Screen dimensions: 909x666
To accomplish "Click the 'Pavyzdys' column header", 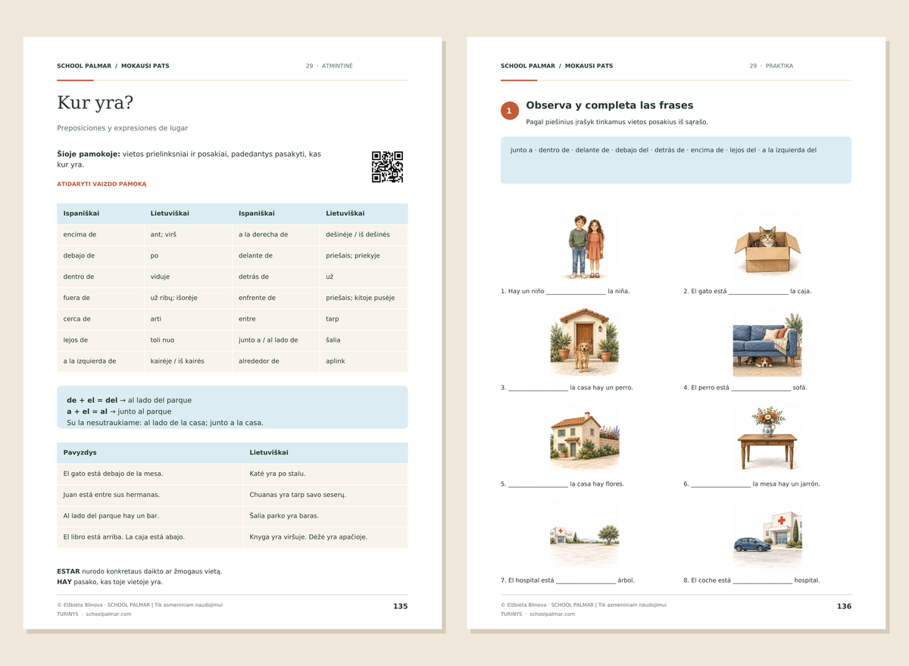I will pyautogui.click(x=150, y=453).
